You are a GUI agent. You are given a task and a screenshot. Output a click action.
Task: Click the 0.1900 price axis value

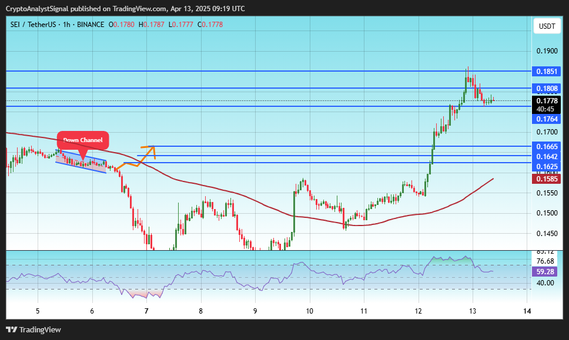pos(547,51)
